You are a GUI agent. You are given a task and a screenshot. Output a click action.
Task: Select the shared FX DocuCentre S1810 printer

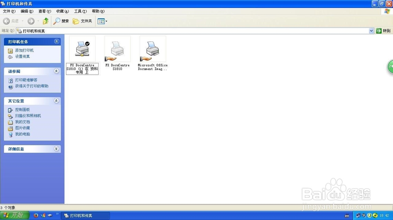pyautogui.click(x=117, y=54)
